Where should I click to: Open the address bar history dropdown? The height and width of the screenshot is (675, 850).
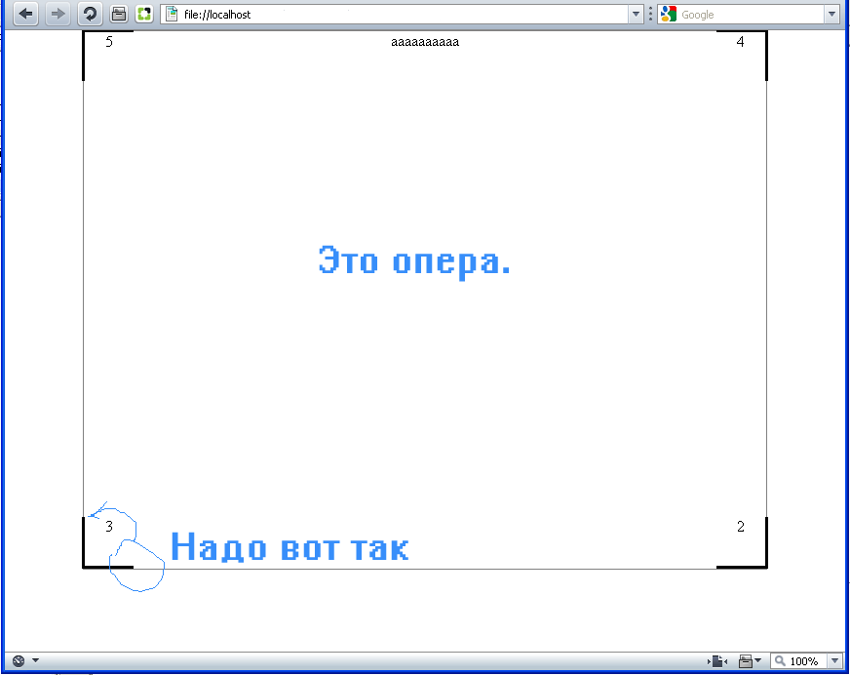pos(636,14)
